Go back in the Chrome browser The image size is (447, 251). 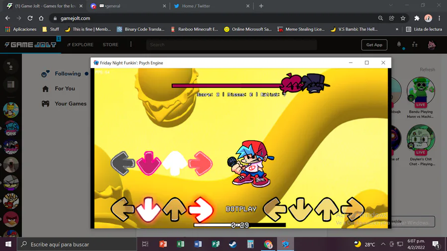click(x=7, y=18)
